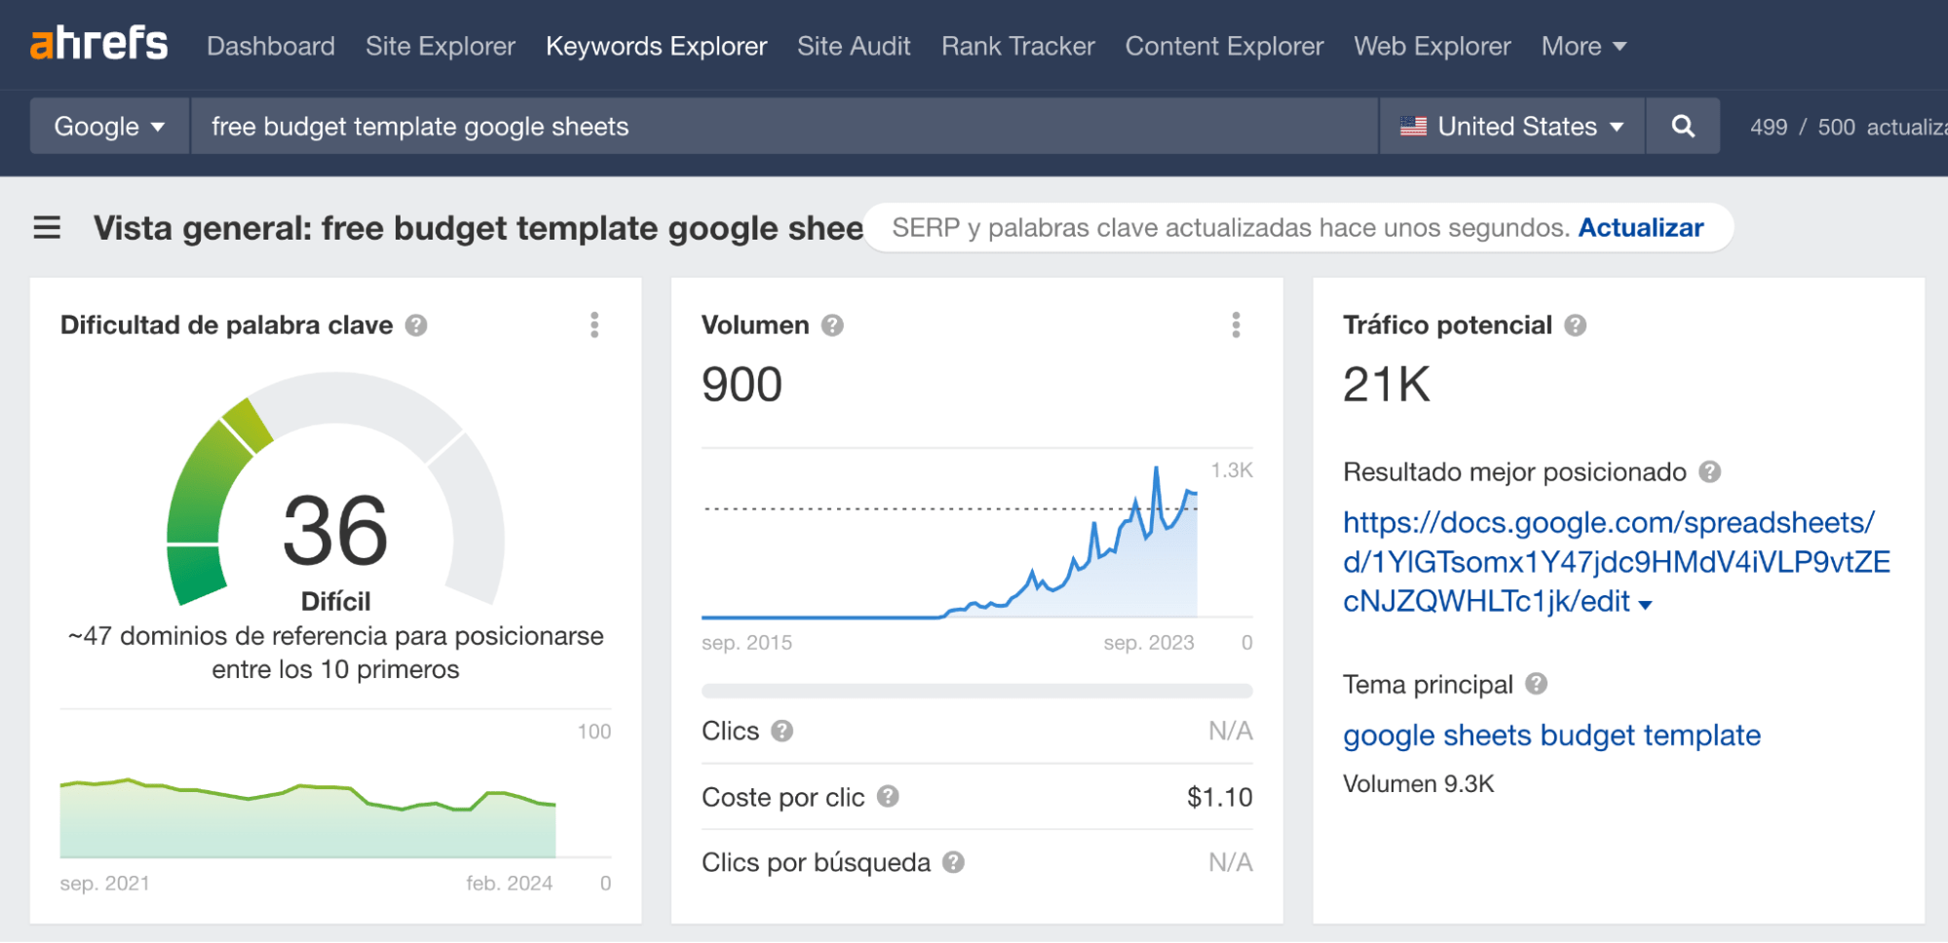Show help for Tema principal
Screen dimensions: 1948x943
tap(1537, 684)
